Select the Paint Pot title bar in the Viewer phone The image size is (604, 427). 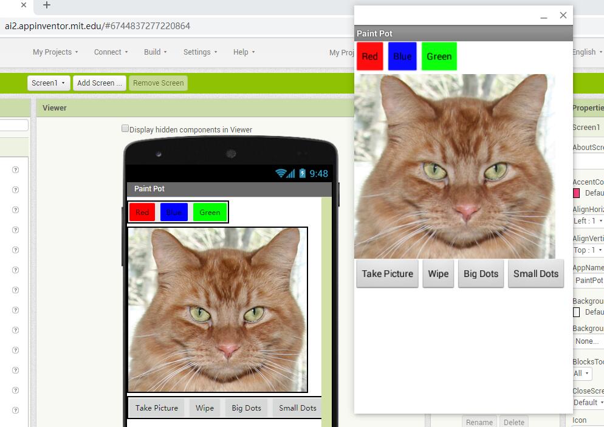pos(229,189)
